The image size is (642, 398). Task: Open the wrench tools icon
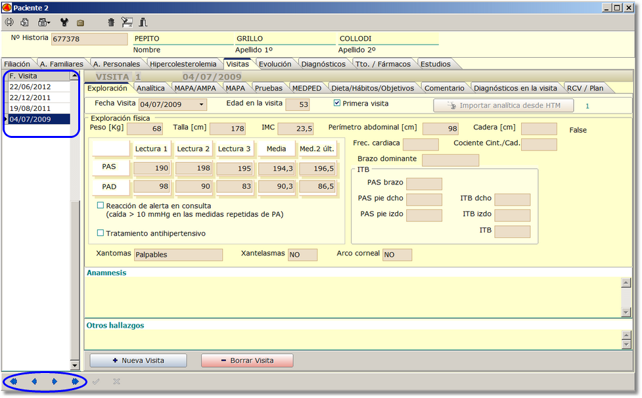(x=64, y=22)
